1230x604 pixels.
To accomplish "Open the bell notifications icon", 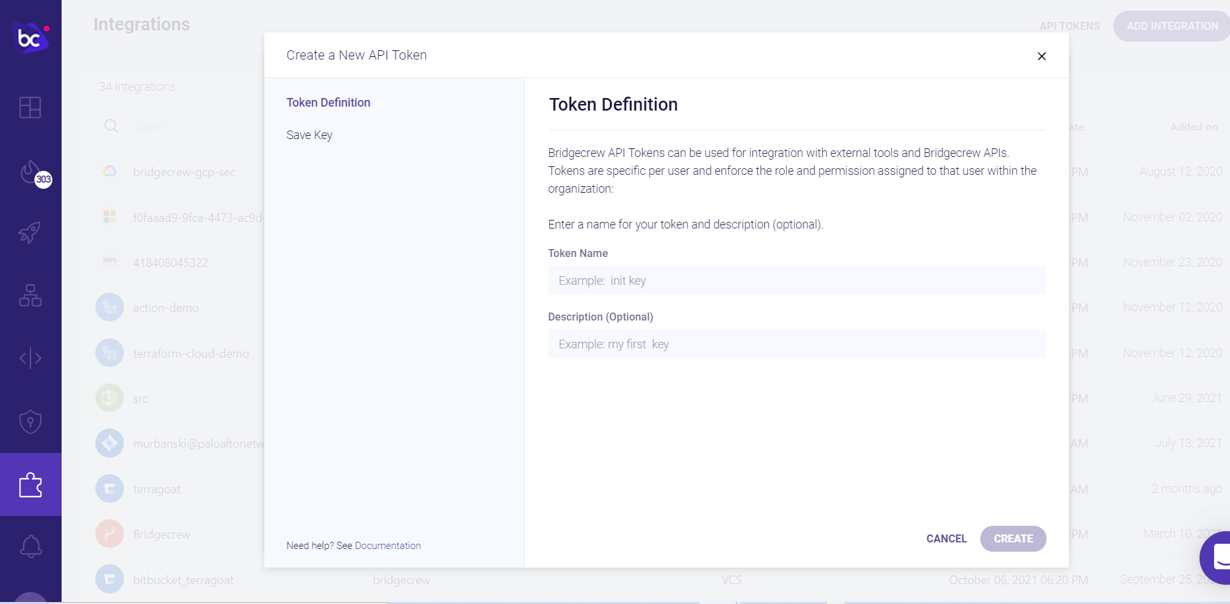I will tap(30, 546).
